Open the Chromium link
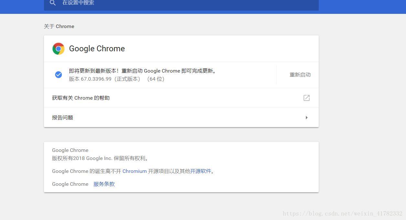Image resolution: width=406 pixels, height=220 pixels. pos(134,171)
